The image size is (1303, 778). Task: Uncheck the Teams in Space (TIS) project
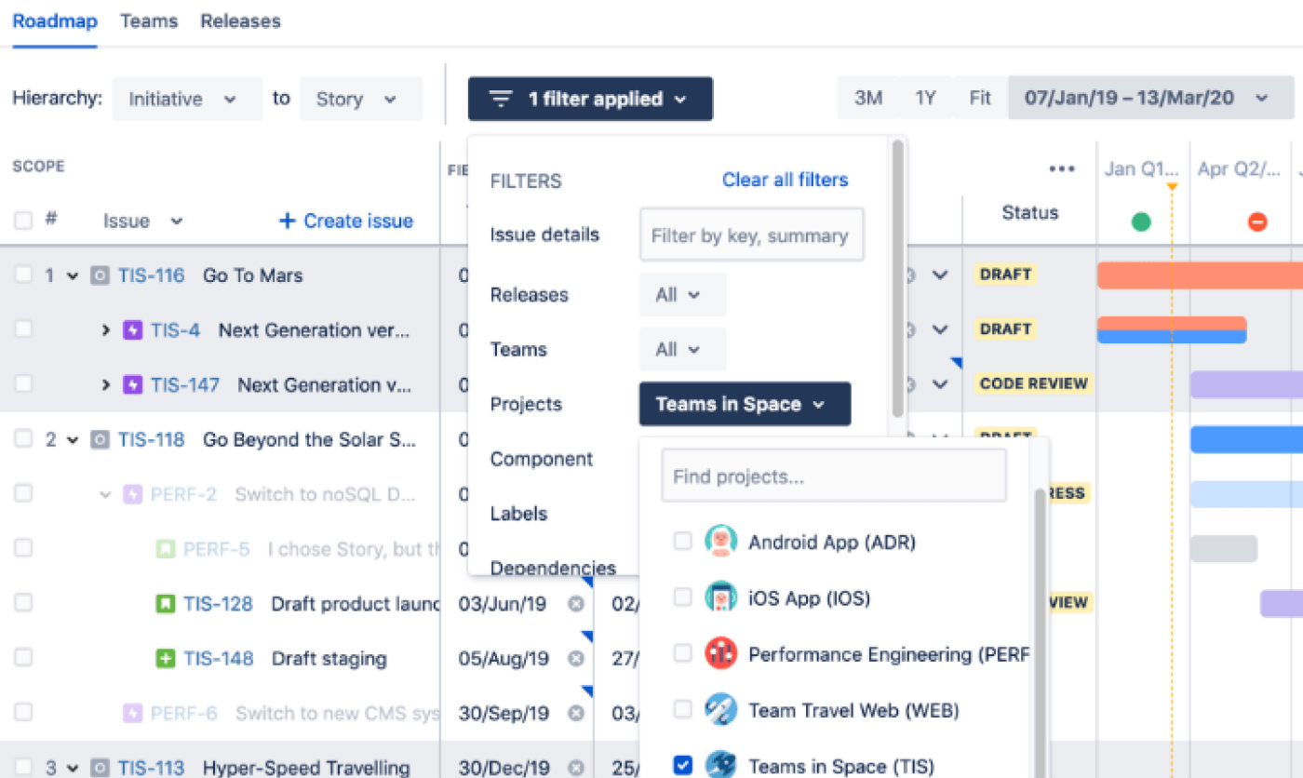(x=683, y=764)
